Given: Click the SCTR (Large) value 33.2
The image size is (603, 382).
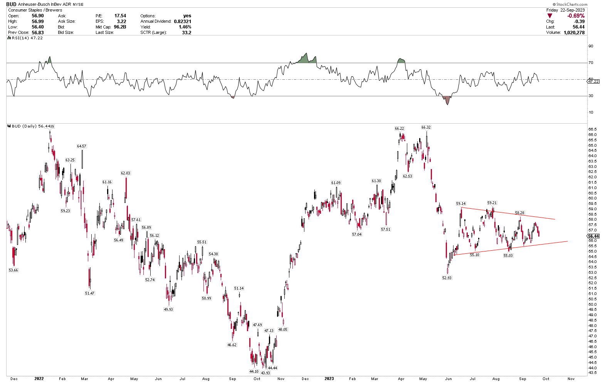Looking at the screenshot, I should (186, 32).
